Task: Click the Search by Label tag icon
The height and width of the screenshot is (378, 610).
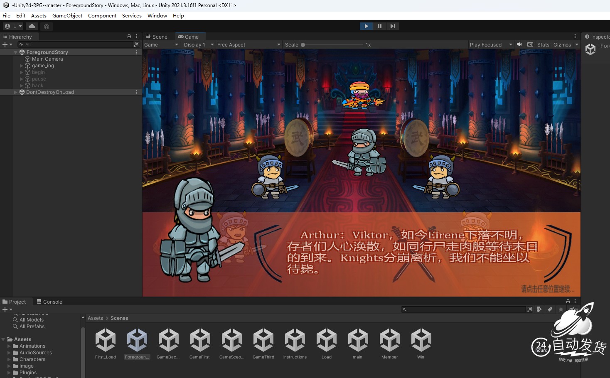Action: pyautogui.click(x=550, y=309)
